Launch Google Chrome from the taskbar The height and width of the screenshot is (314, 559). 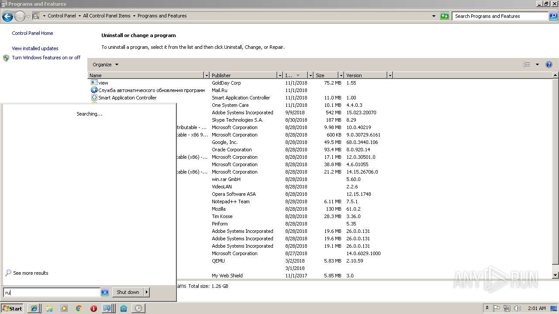[79, 308]
